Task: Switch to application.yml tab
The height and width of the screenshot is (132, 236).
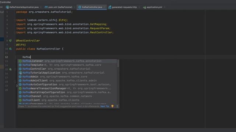Action: click(x=154, y=7)
